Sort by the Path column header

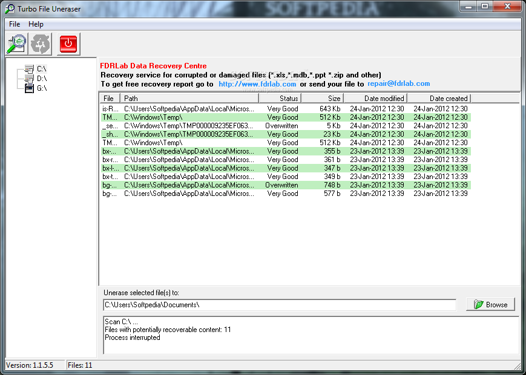[189, 98]
